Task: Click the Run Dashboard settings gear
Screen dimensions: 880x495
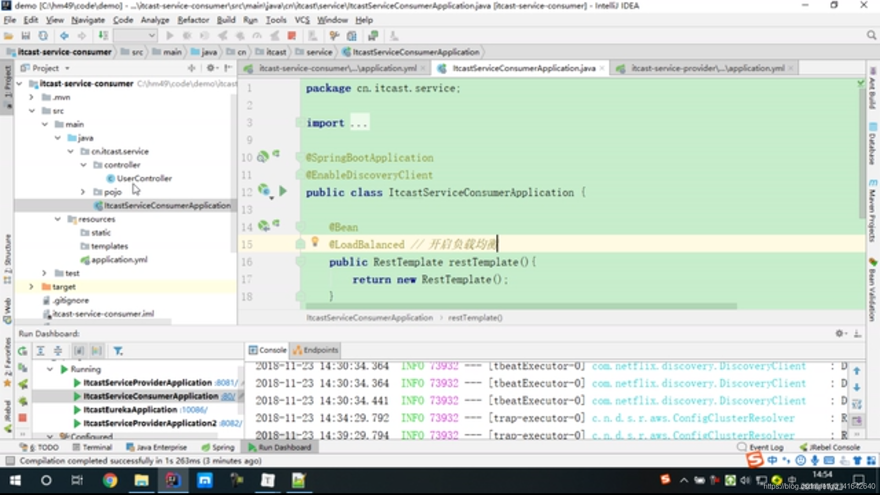Action: click(x=839, y=333)
